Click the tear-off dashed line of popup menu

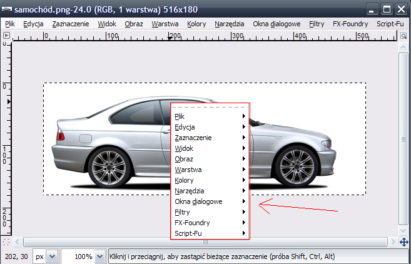210,108
